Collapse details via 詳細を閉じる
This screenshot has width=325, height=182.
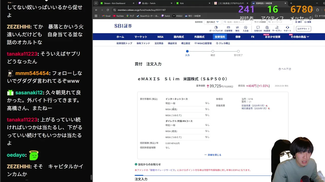point(213,155)
